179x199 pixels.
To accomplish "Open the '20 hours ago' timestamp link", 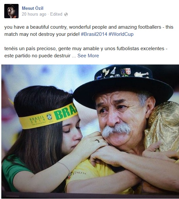I will coord(34,14).
